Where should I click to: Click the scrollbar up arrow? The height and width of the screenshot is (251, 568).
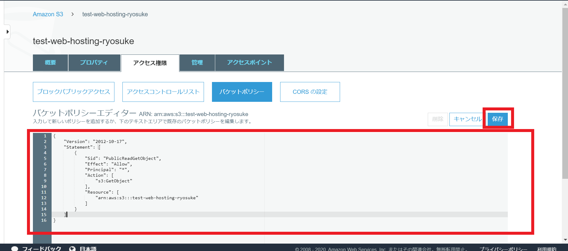[565, 4]
